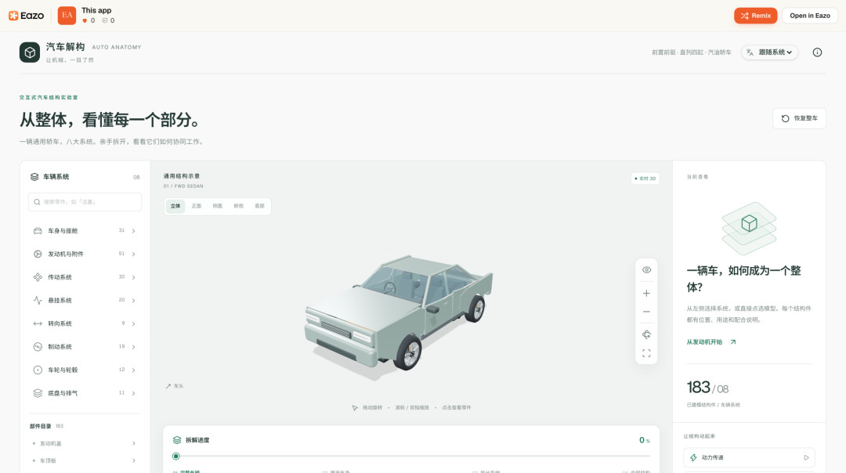Click the 发动机与附件 gear icon
The height and width of the screenshot is (473, 846).
click(38, 254)
